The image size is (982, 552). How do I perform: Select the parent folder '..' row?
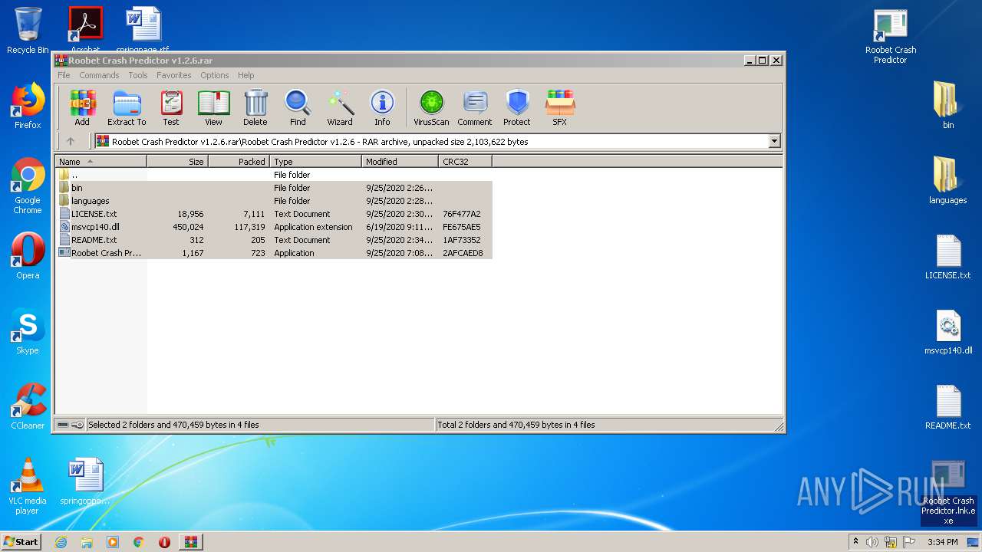[274, 175]
